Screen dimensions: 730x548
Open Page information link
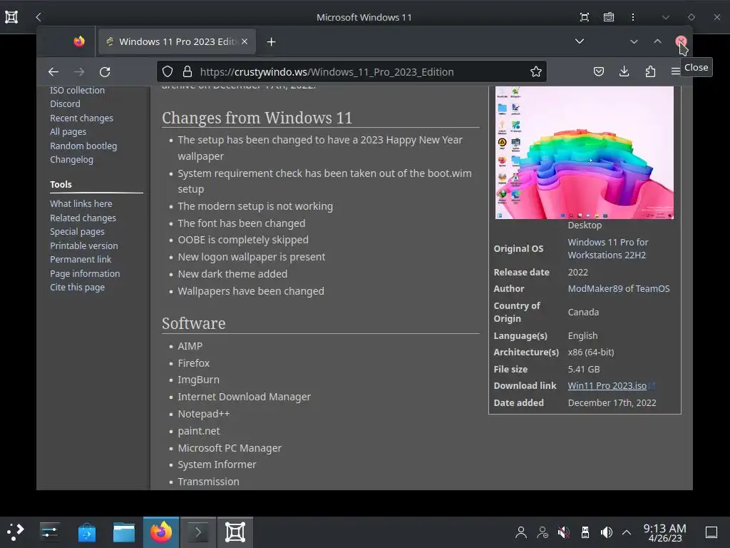pyautogui.click(x=85, y=273)
